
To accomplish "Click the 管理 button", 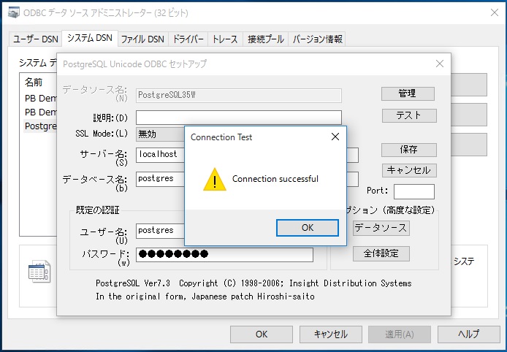I will [x=408, y=93].
